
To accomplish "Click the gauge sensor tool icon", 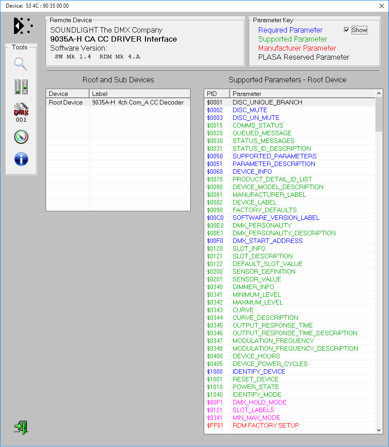I will 21,137.
